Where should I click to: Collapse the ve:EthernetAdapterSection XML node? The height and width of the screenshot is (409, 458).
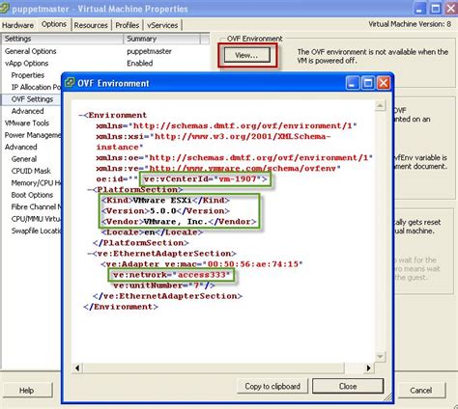[x=90, y=254]
